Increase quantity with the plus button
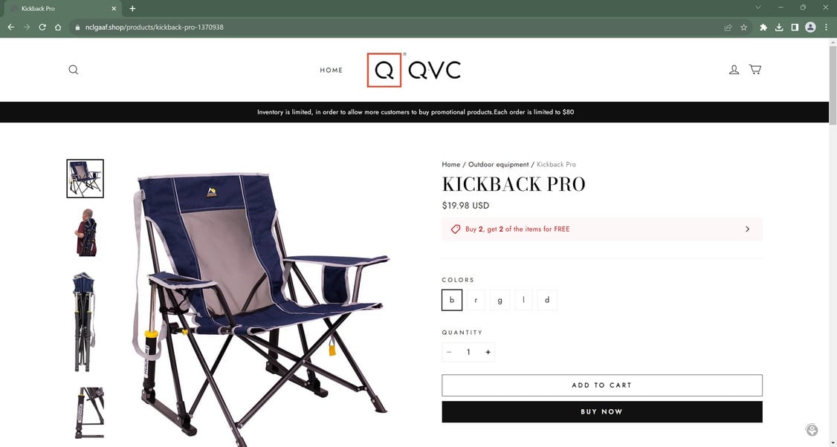The image size is (837, 447). tap(488, 352)
